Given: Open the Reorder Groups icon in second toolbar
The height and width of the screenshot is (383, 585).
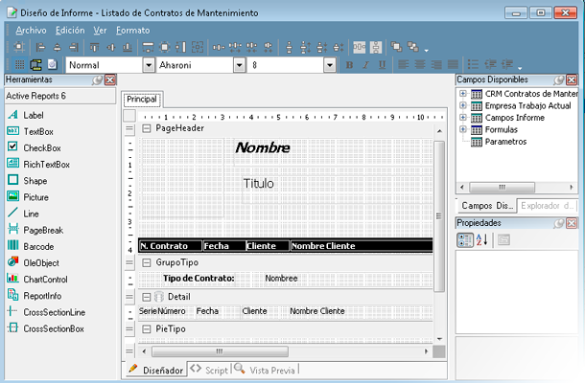Looking at the screenshot, I should point(35,65).
